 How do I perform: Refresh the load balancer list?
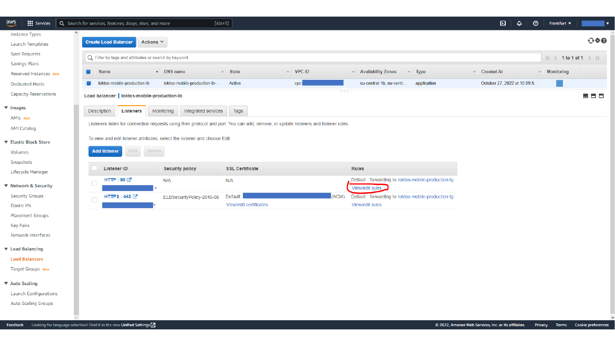(591, 41)
